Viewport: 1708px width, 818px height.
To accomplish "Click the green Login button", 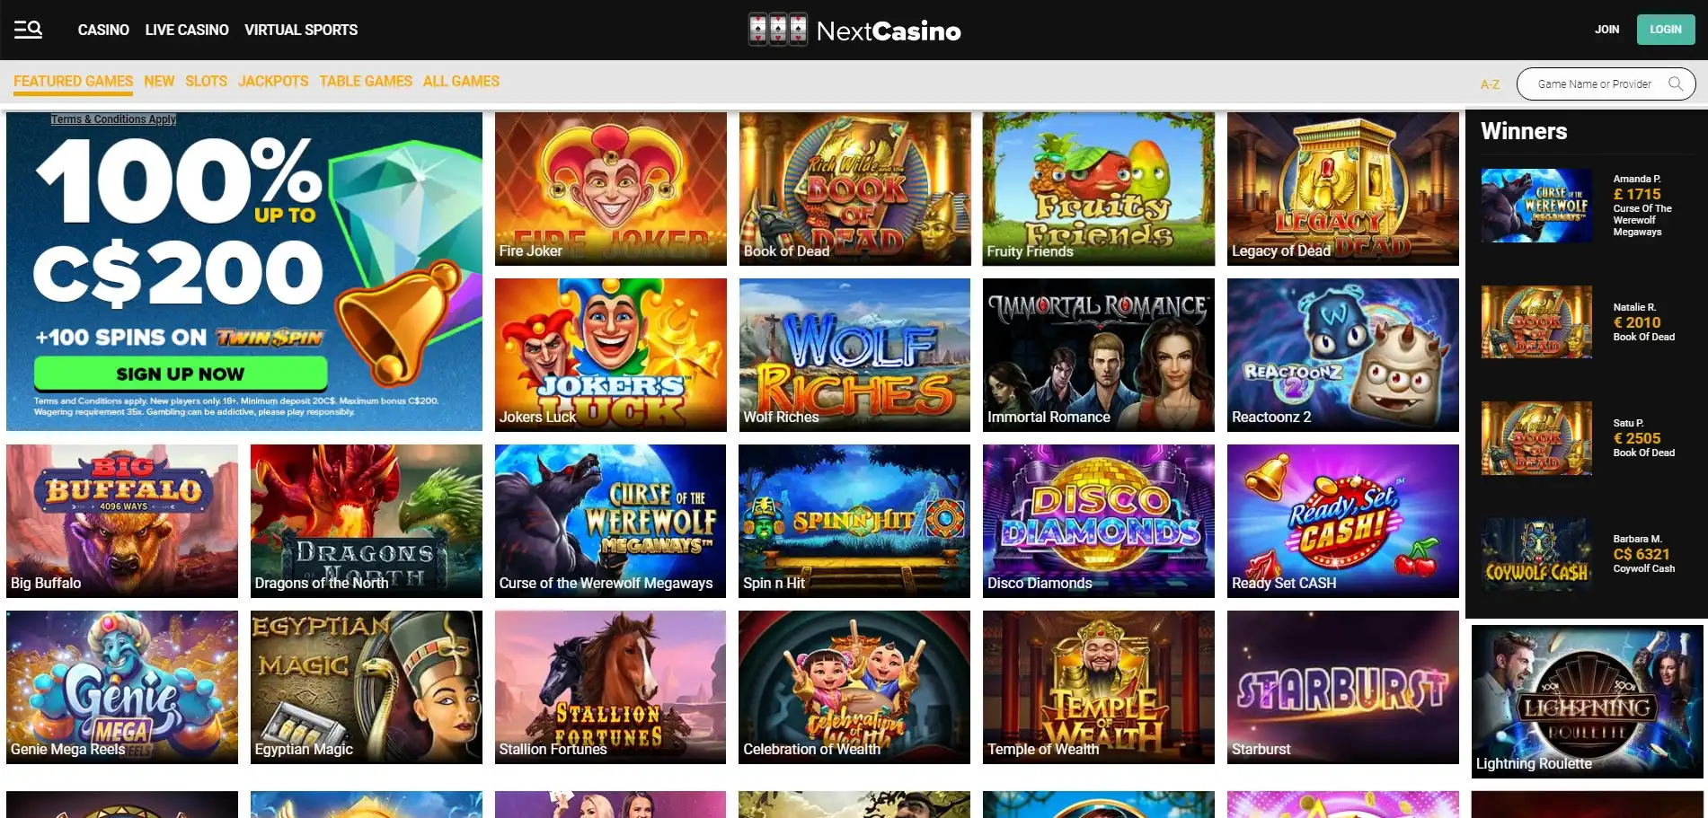I will 1665,30.
